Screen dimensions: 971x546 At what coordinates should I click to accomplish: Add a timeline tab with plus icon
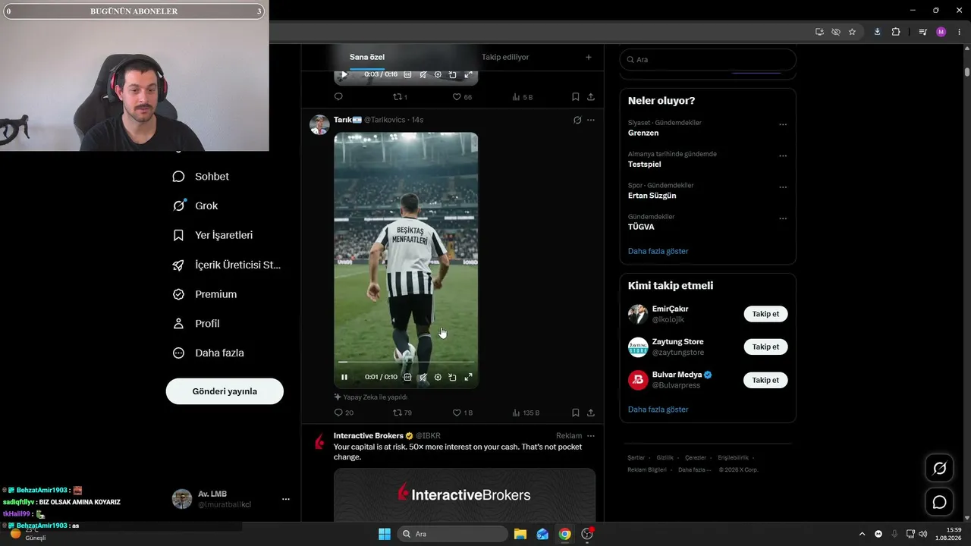588,57
